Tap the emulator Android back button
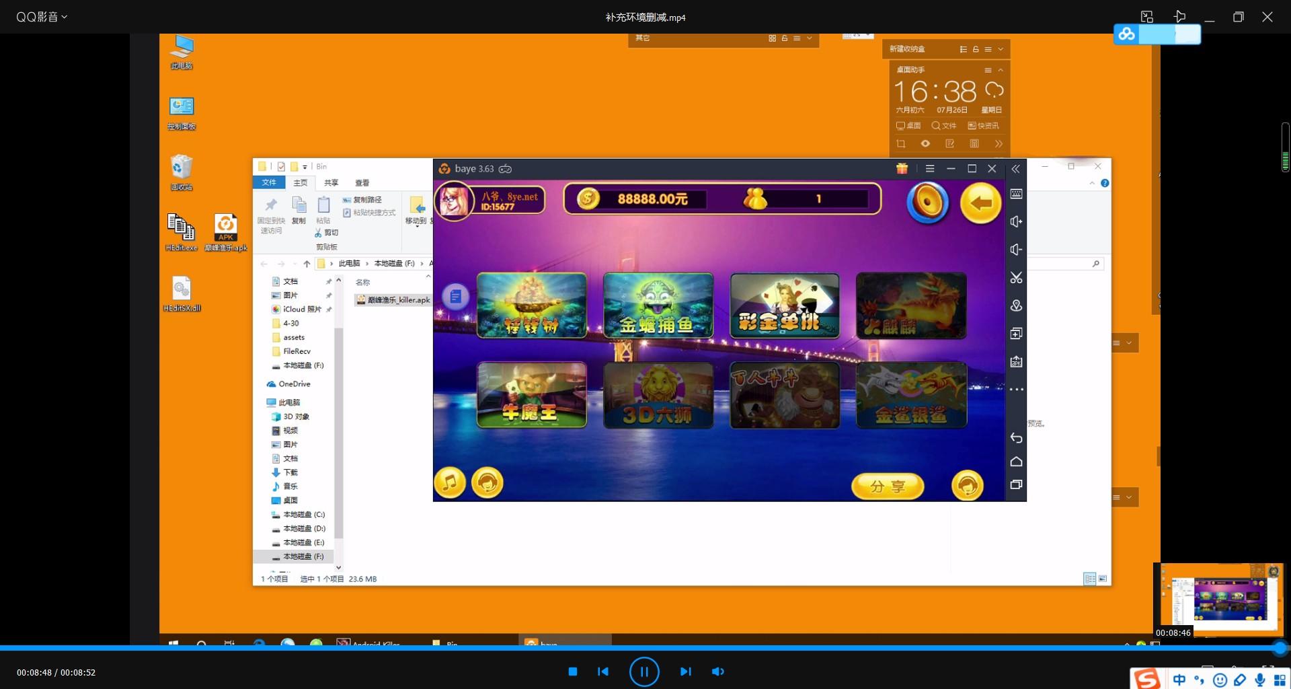 point(1016,438)
